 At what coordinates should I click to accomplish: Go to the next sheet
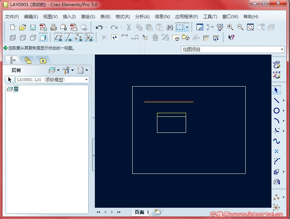[x=112, y=212]
